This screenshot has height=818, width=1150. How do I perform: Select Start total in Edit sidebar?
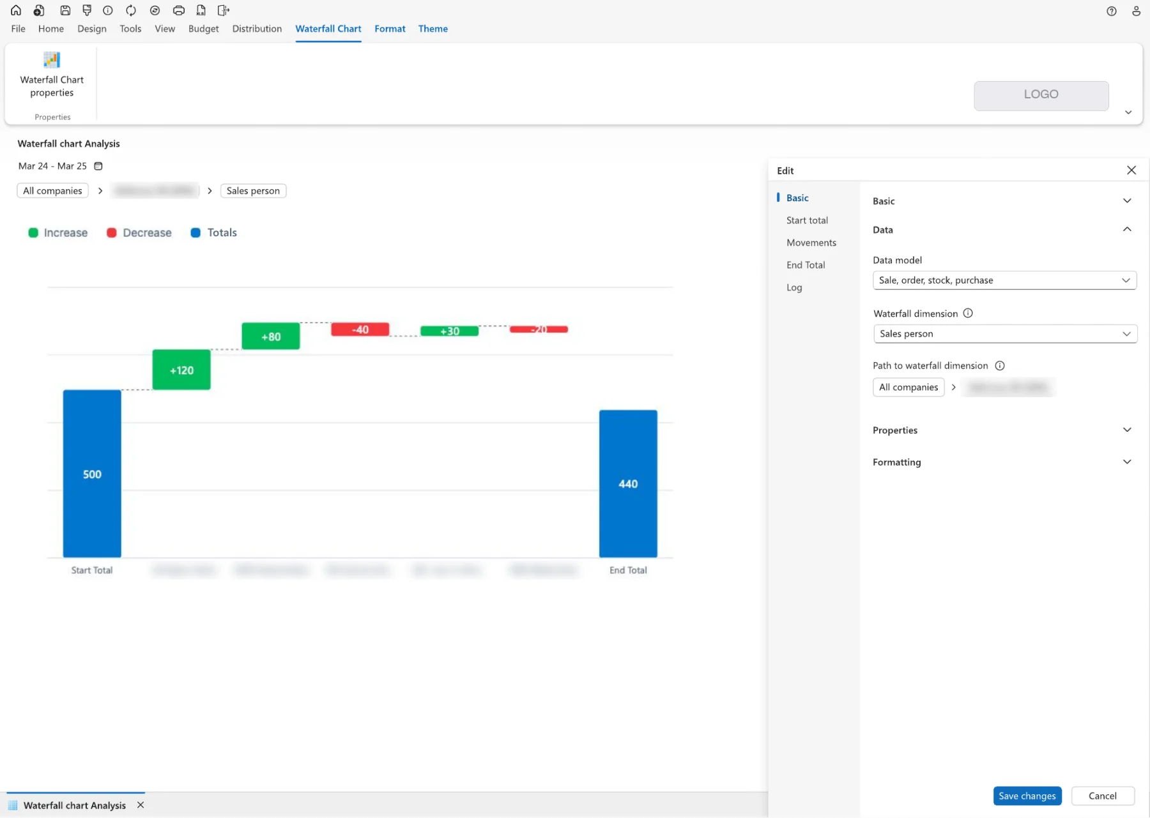point(807,220)
